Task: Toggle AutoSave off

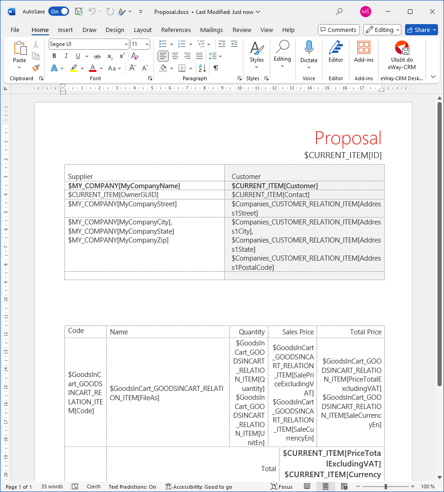Action: point(58,11)
